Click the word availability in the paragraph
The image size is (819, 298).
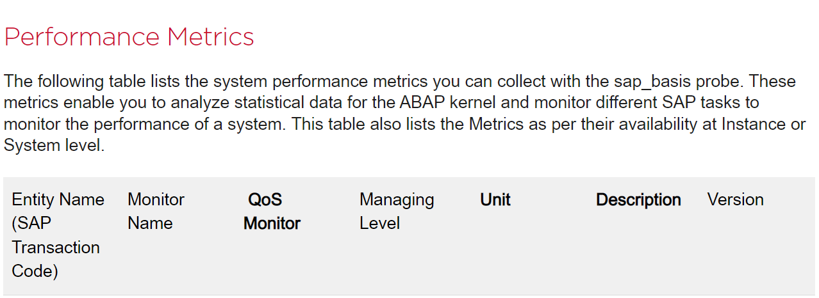[x=643, y=124]
